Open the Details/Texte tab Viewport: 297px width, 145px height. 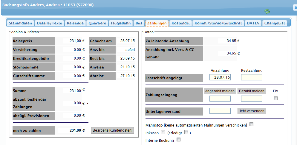49,23
